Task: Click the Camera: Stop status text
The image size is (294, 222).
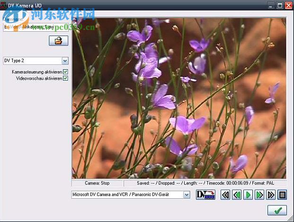Action: click(97, 183)
